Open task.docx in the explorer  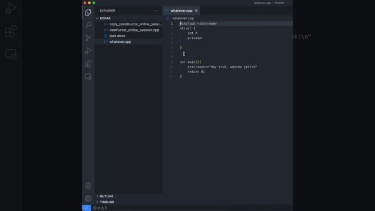point(117,36)
